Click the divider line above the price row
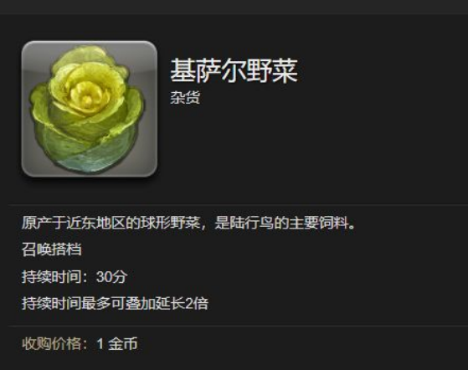468x370 pixels. click(x=238, y=326)
